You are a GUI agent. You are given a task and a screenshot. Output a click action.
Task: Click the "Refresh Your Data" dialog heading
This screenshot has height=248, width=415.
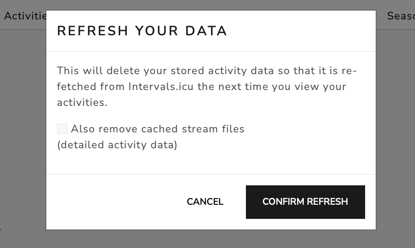pyautogui.click(x=142, y=31)
